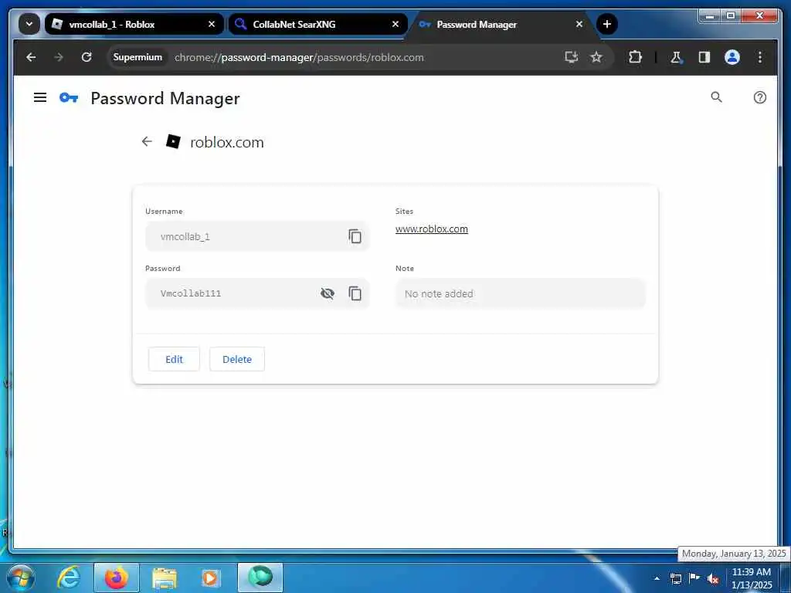The width and height of the screenshot is (791, 593).
Task: Open a new tab with plus button
Action: pos(607,24)
